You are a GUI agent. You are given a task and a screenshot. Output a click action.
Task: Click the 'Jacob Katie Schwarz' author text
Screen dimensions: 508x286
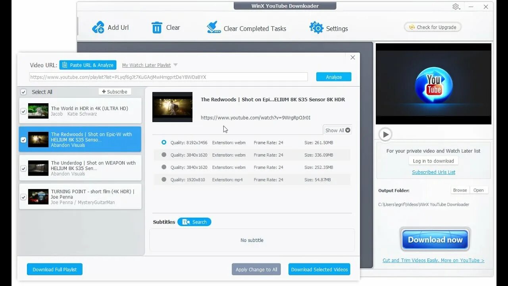click(x=74, y=114)
